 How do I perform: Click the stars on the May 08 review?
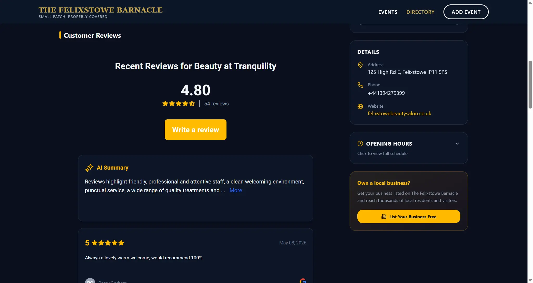(x=108, y=243)
